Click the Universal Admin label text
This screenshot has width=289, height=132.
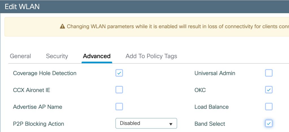(215, 73)
